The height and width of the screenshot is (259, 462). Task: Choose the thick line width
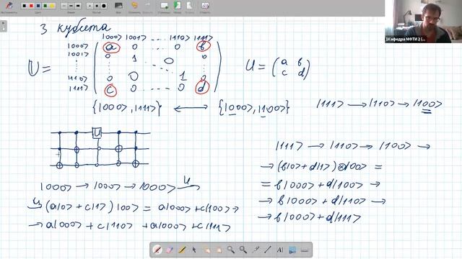[x=78, y=6]
